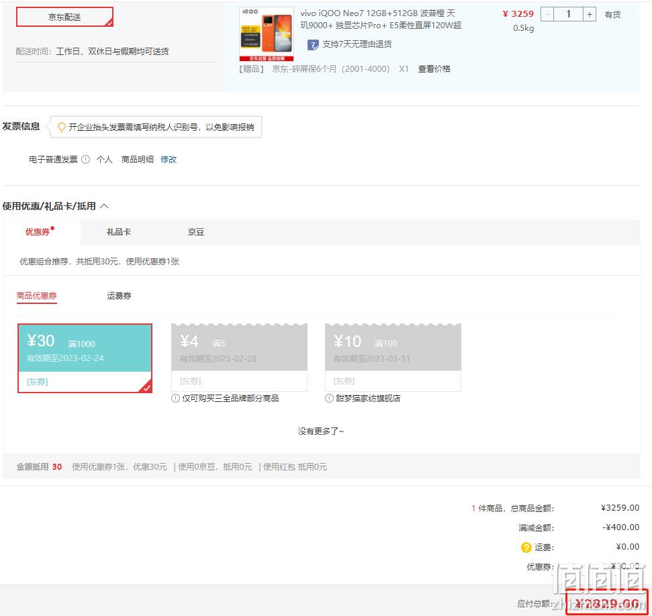Click the yellow question icon beside 运费
Image resolution: width=652 pixels, height=616 pixels.
526,548
